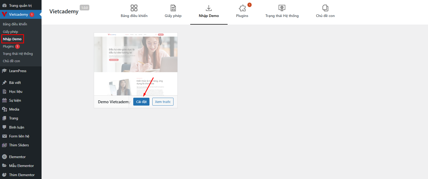Switch to the Chủ đề con tab label

pos(325,16)
